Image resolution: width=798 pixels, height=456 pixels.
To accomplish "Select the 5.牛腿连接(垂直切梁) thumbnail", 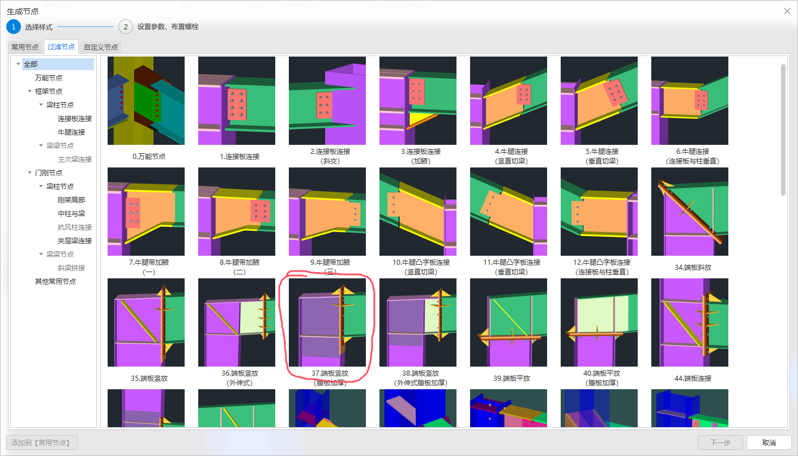I will (x=599, y=101).
